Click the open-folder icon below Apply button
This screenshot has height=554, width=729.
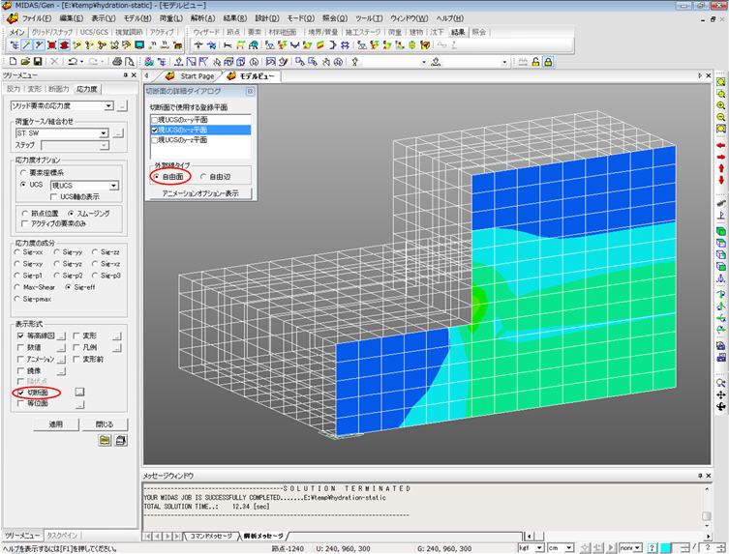(x=106, y=440)
